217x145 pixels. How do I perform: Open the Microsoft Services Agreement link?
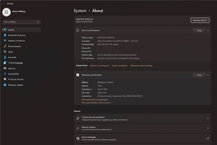click(95, 99)
